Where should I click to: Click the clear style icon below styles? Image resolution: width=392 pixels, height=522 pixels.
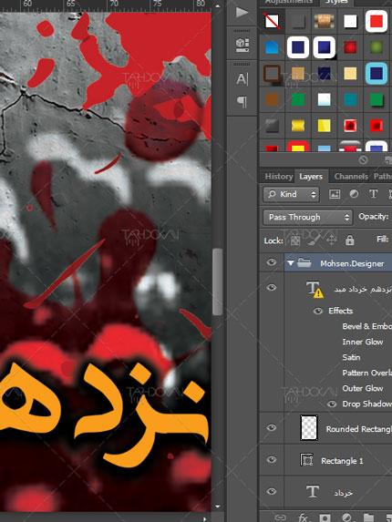click(364, 160)
